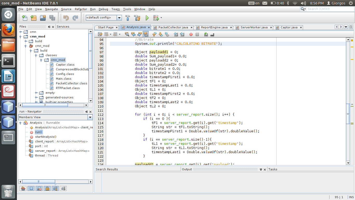The height and width of the screenshot is (200, 355).
Task: Click the Clean and Build icon
Action: (137, 18)
